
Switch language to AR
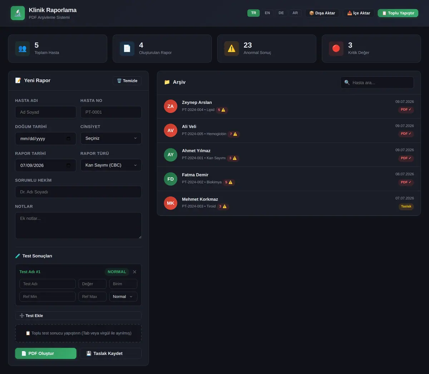(x=295, y=13)
